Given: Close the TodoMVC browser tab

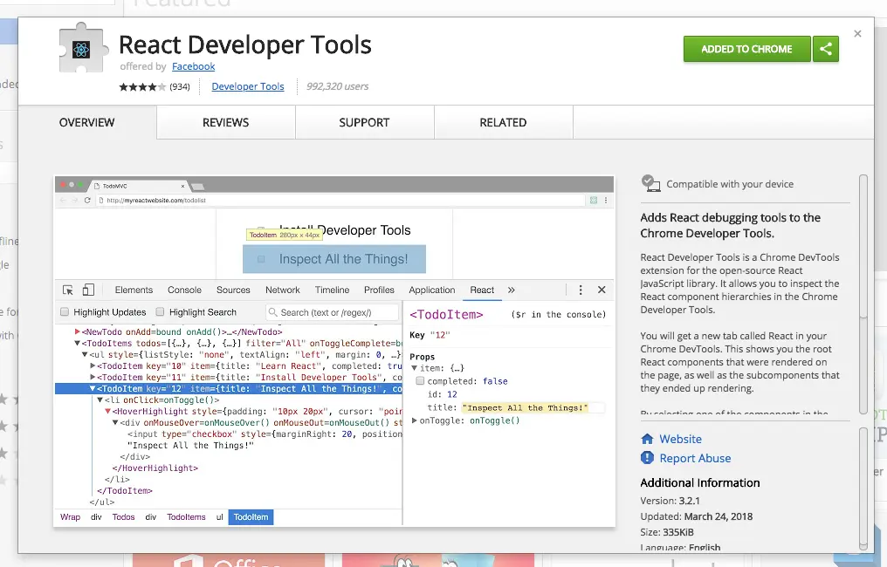Looking at the screenshot, I should 182,186.
